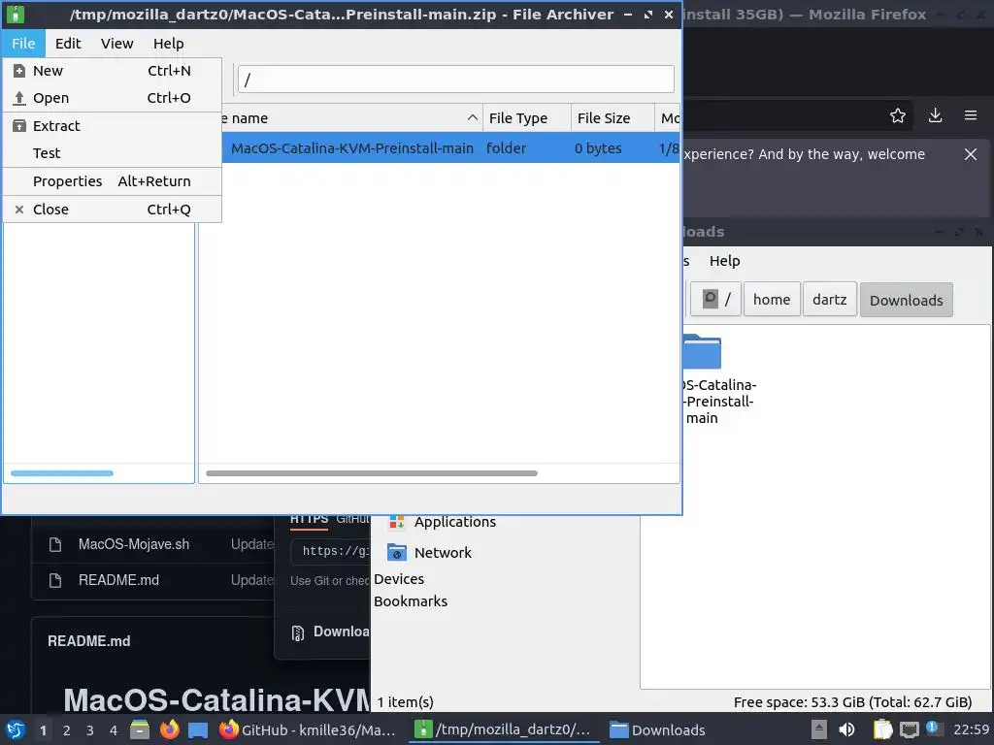The image size is (994, 745).
Task: Switch to workspace 4
Action: click(x=114, y=730)
